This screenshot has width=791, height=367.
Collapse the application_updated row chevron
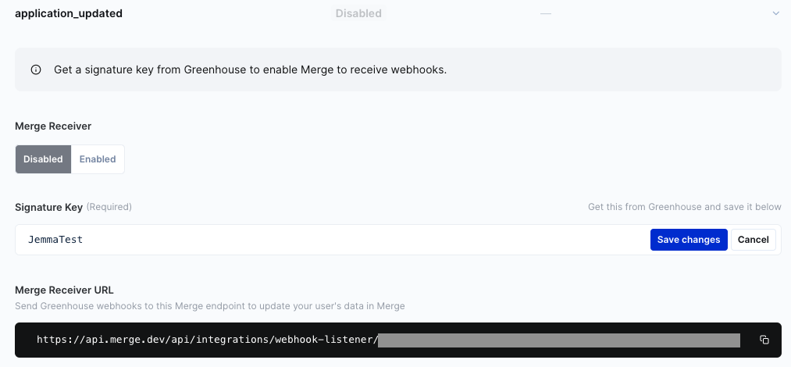click(x=775, y=13)
